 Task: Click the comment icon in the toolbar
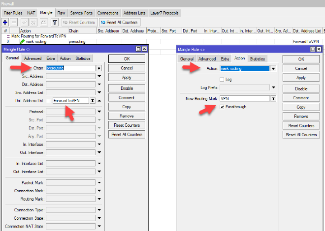pyautogui.click(x=43, y=22)
